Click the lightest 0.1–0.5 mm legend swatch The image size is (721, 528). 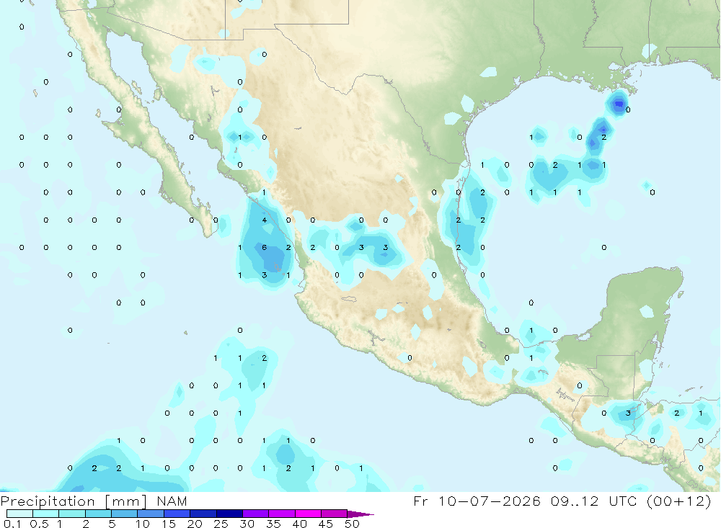pos(19,514)
